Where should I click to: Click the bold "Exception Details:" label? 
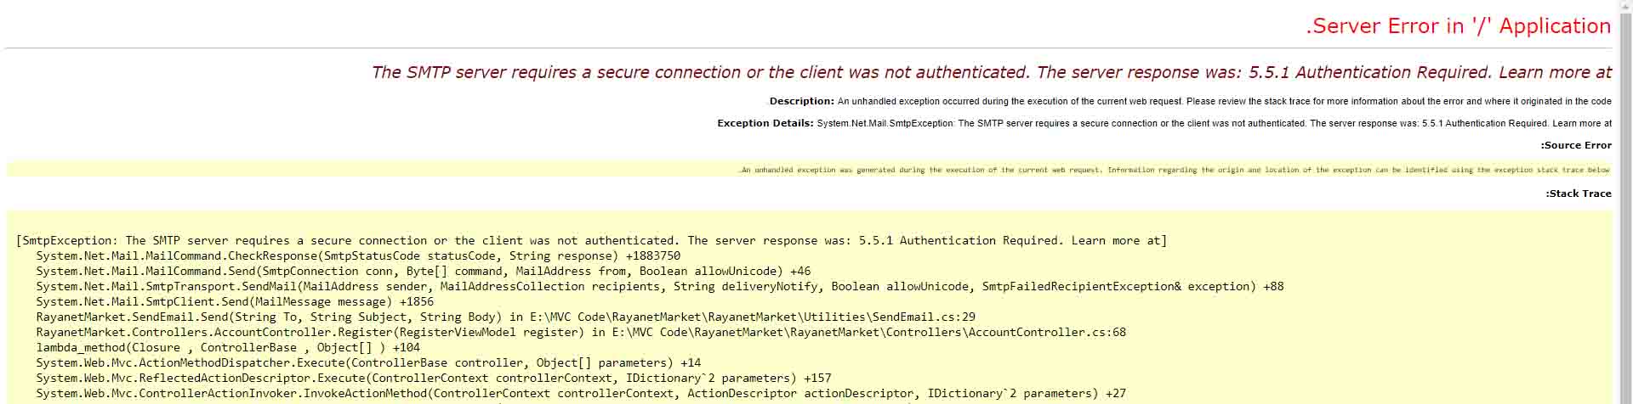tap(765, 123)
